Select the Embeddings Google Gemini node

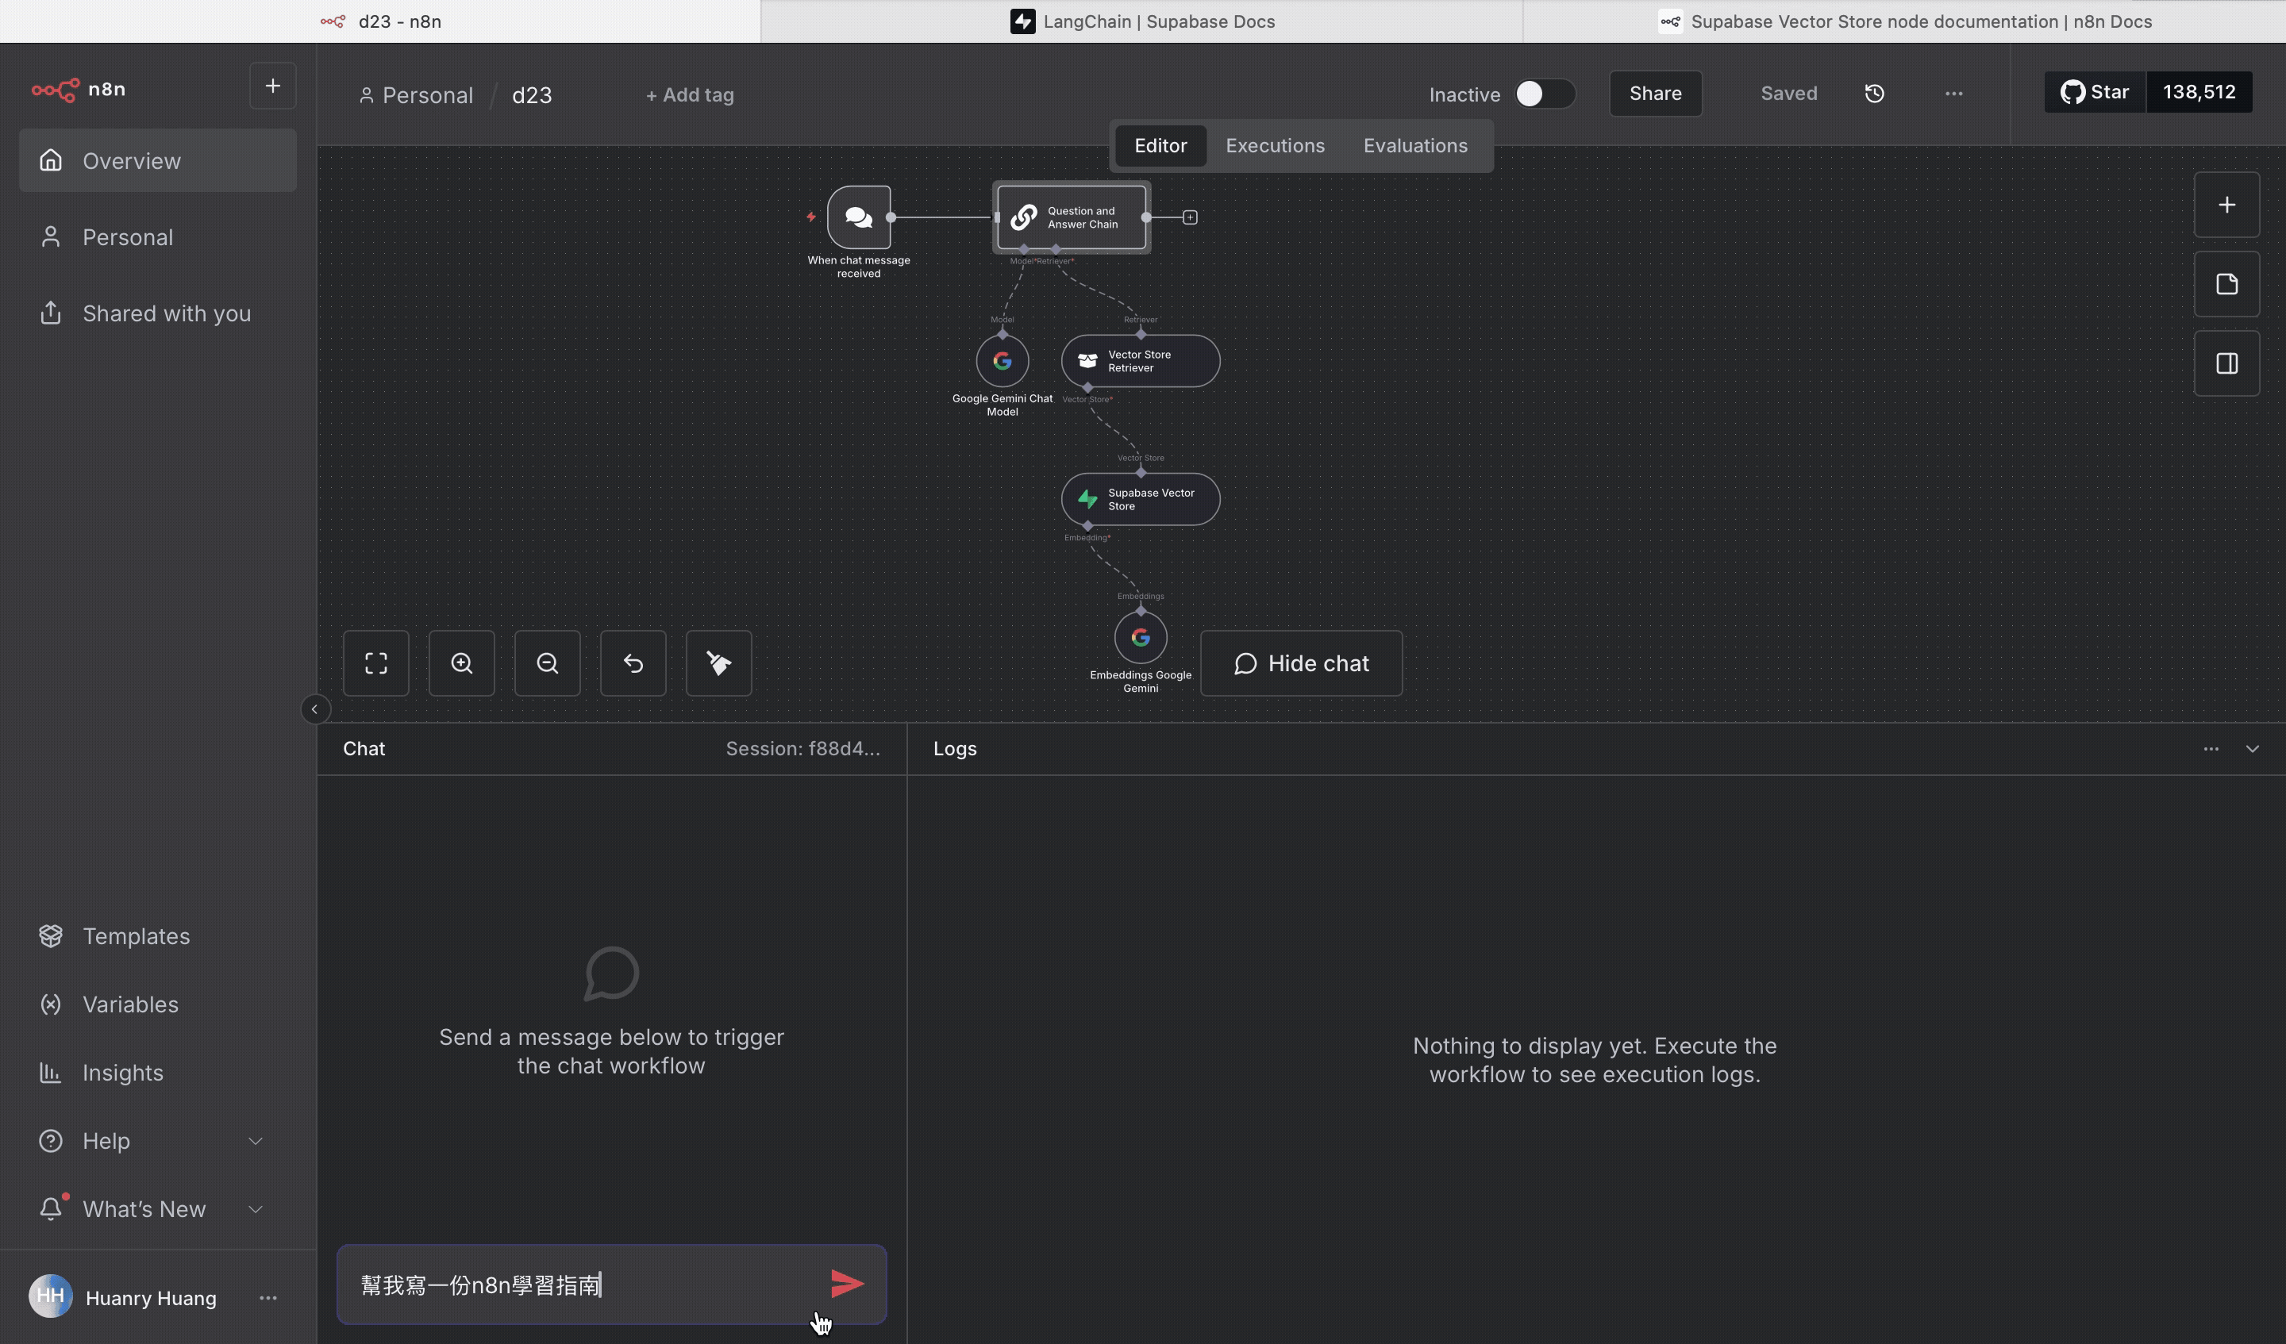pos(1141,638)
